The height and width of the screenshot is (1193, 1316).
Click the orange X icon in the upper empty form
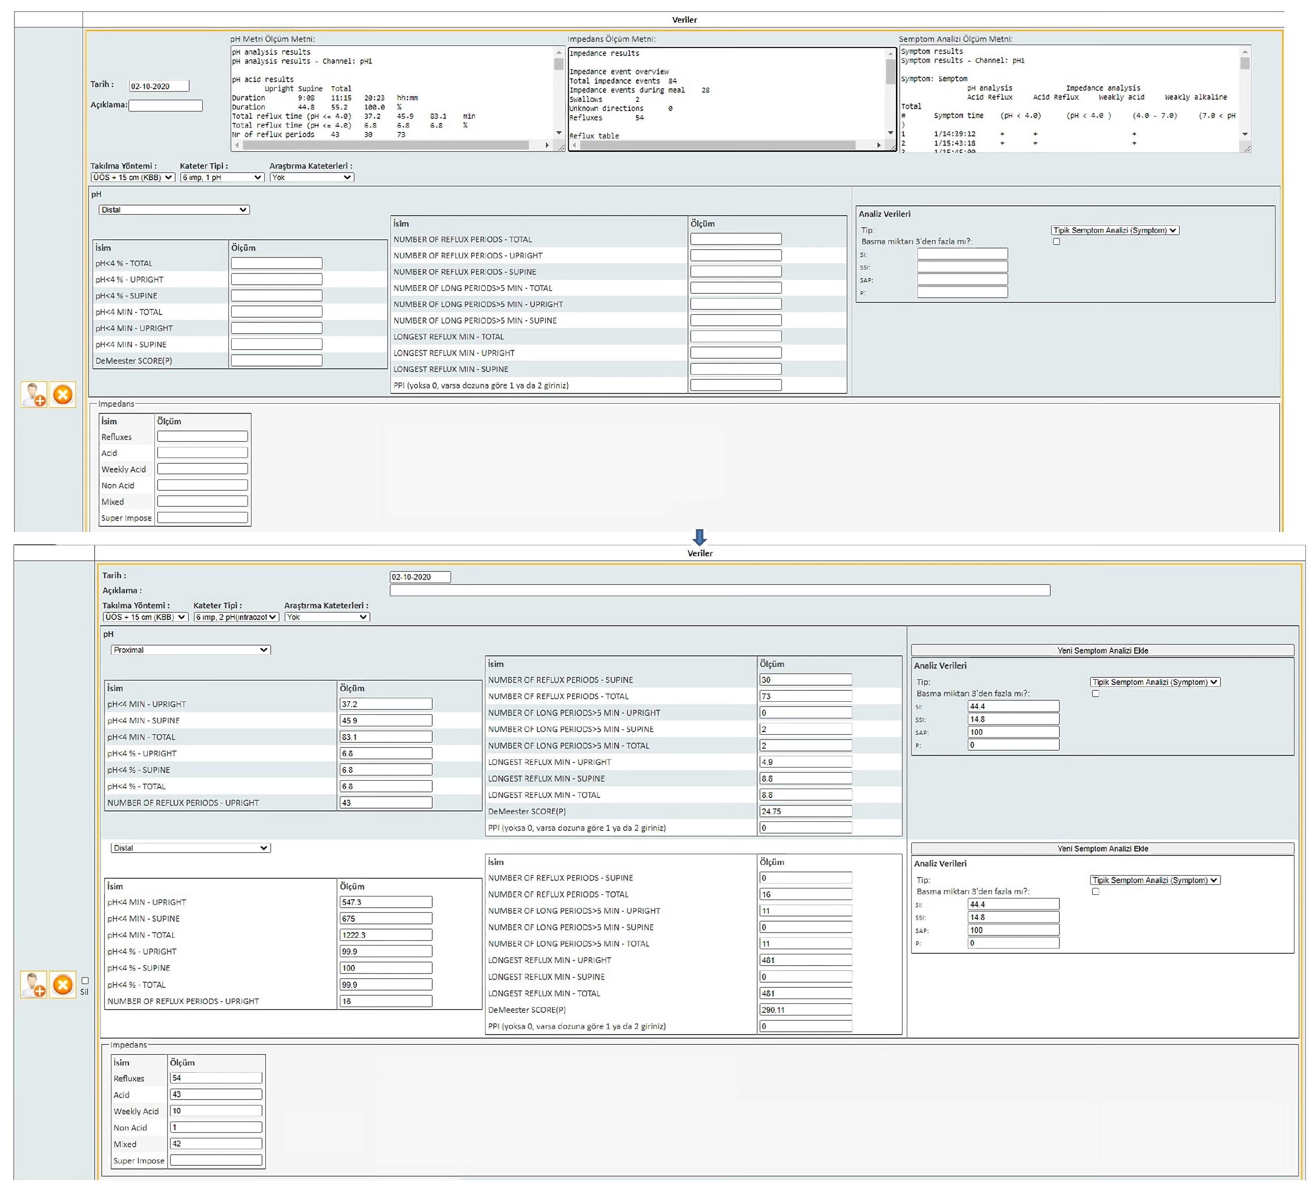coord(63,395)
